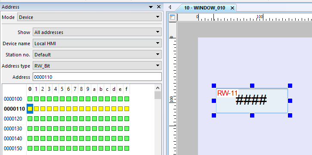
Task: Select bit a of address 0000150
Action: click(94, 148)
